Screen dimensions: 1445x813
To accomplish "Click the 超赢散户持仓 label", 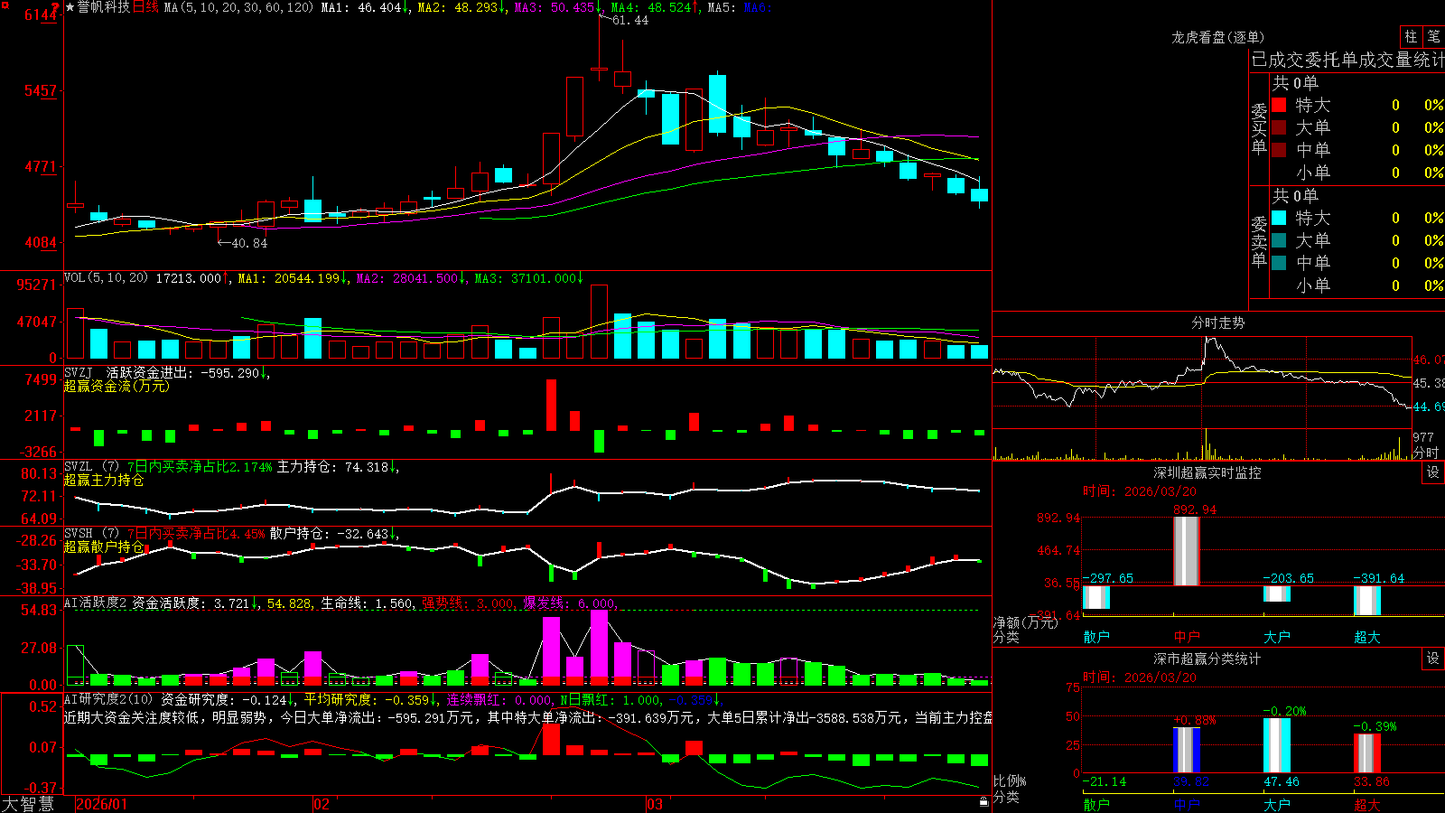I will pyautogui.click(x=104, y=547).
